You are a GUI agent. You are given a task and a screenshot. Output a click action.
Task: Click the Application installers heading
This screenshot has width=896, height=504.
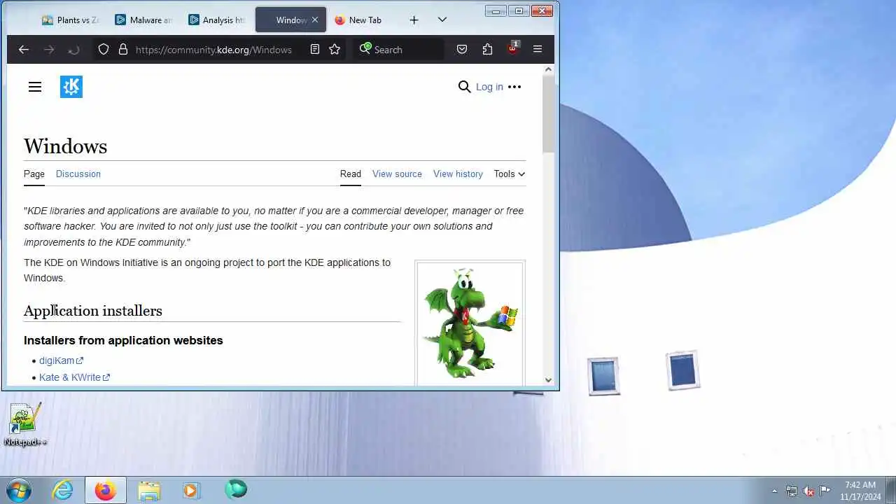[93, 311]
